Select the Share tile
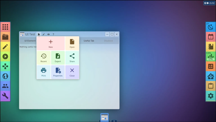The image size is (216, 122). [72, 58]
